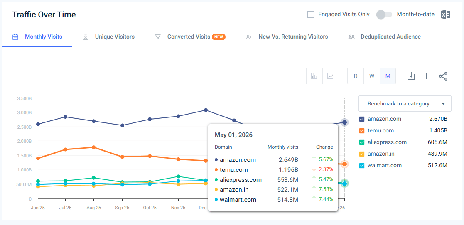Click the 512.6M walmart.com legend value
Image resolution: width=464 pixels, height=225 pixels.
point(438,165)
